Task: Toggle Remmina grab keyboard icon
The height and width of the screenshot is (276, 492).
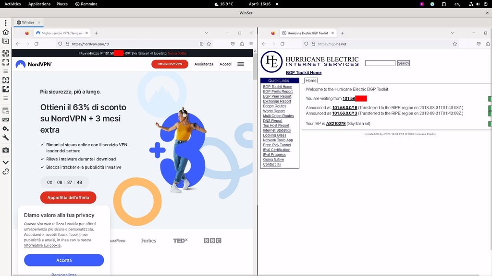Action: click(x=6, y=119)
